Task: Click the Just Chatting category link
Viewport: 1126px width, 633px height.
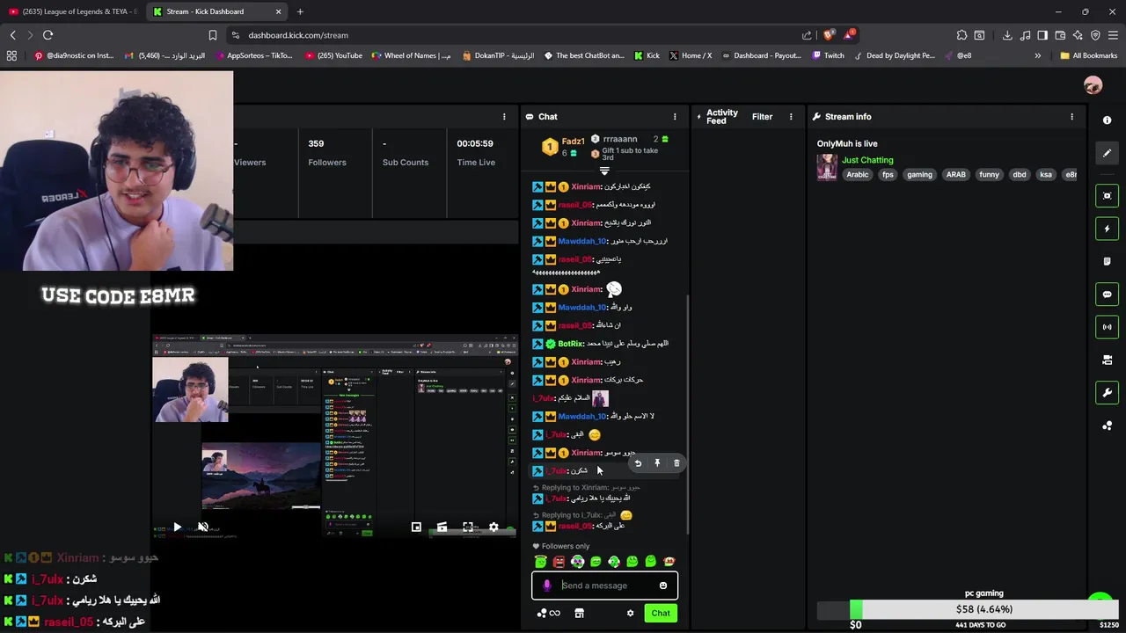Action: pos(867,160)
